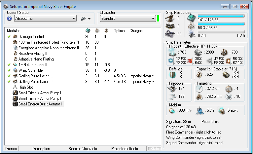Switch to the Drones tab

11,149
